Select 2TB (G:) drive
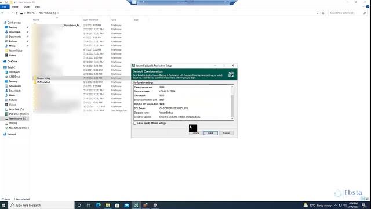The width and height of the screenshot is (371, 209). coord(13,123)
